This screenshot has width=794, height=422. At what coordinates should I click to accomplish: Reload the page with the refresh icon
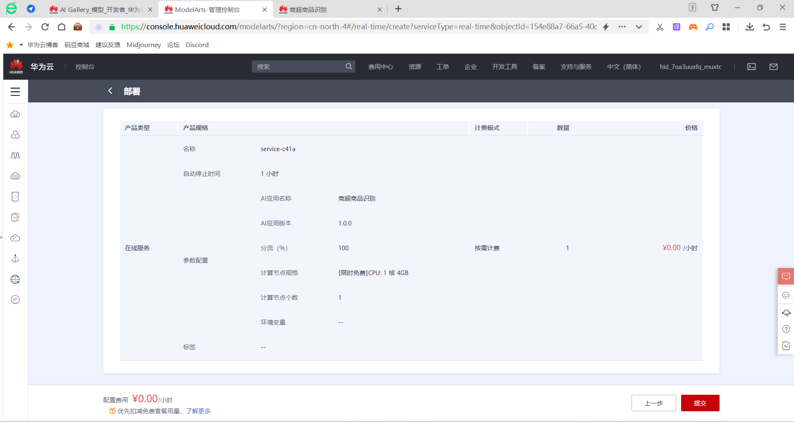(x=45, y=27)
